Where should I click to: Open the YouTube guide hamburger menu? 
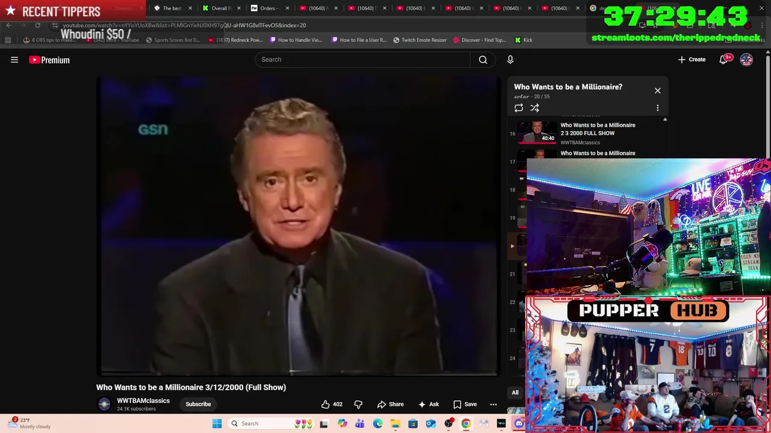pyautogui.click(x=14, y=60)
